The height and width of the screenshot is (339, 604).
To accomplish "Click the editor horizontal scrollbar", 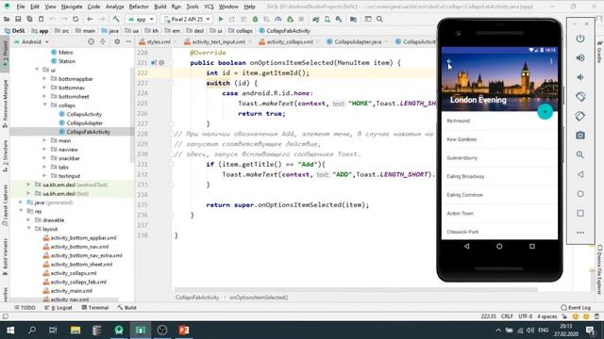I will point(356,290).
